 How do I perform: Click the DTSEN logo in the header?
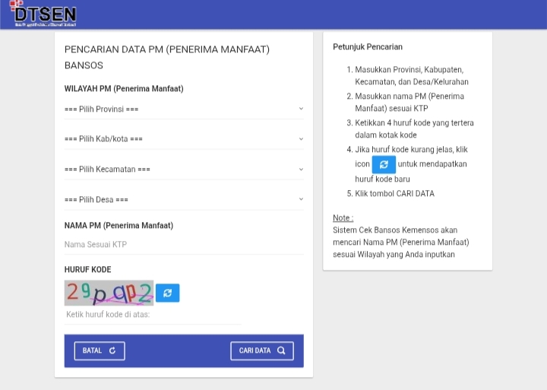44,14
